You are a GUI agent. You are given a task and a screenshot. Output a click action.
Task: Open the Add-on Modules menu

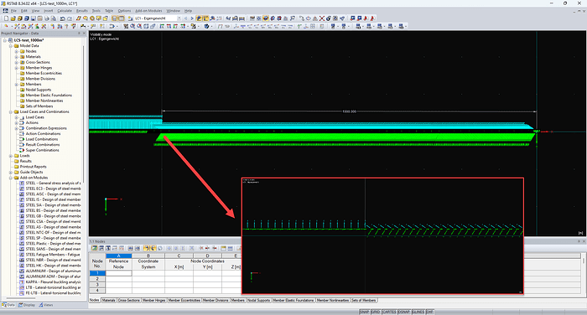[x=148, y=11]
